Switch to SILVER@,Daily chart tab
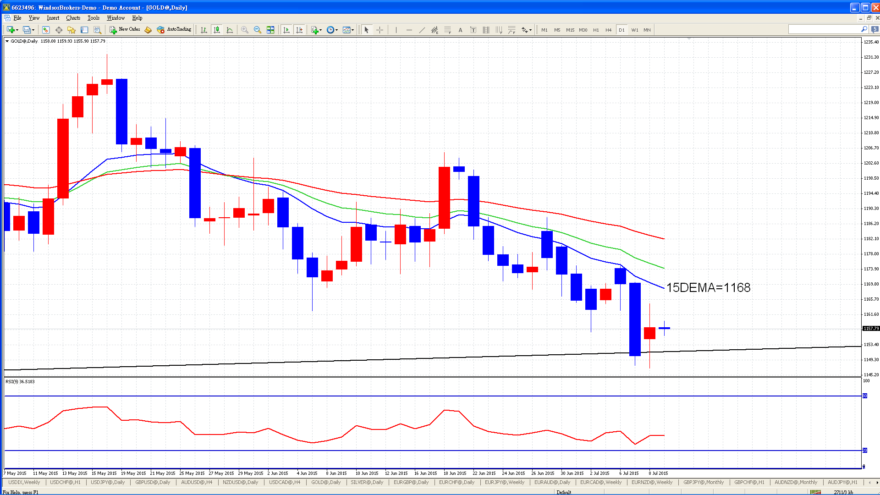The width and height of the screenshot is (880, 495). tap(367, 482)
